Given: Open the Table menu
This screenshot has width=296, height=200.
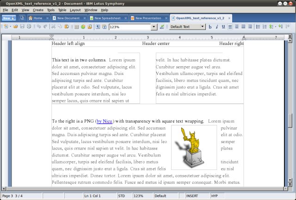Looking at the screenshot, I should [x=62, y=10].
